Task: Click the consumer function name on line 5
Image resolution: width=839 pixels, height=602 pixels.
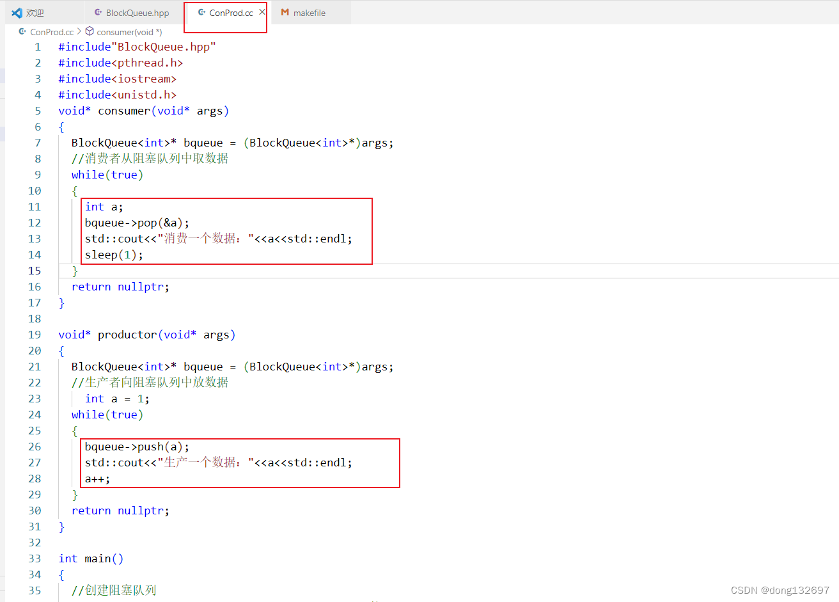Action: click(x=124, y=111)
